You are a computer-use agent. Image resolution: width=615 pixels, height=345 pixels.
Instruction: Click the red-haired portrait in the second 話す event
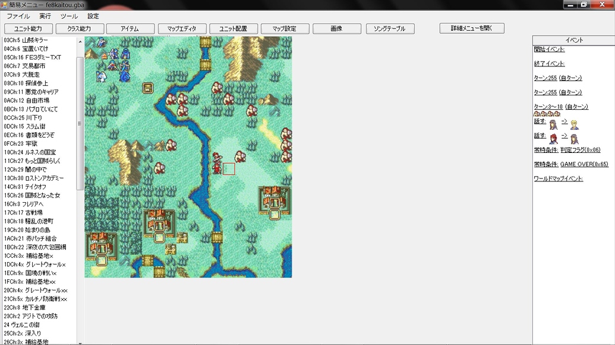pyautogui.click(x=553, y=139)
